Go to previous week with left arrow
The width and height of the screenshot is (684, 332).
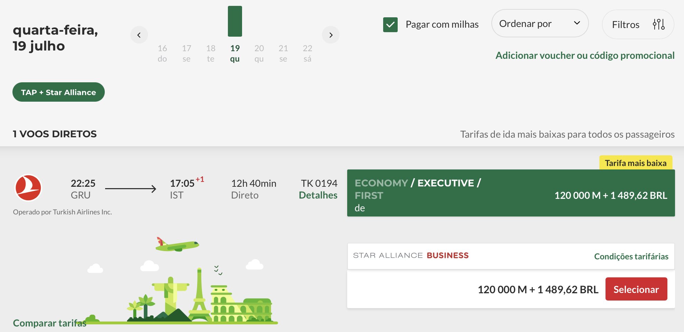139,35
